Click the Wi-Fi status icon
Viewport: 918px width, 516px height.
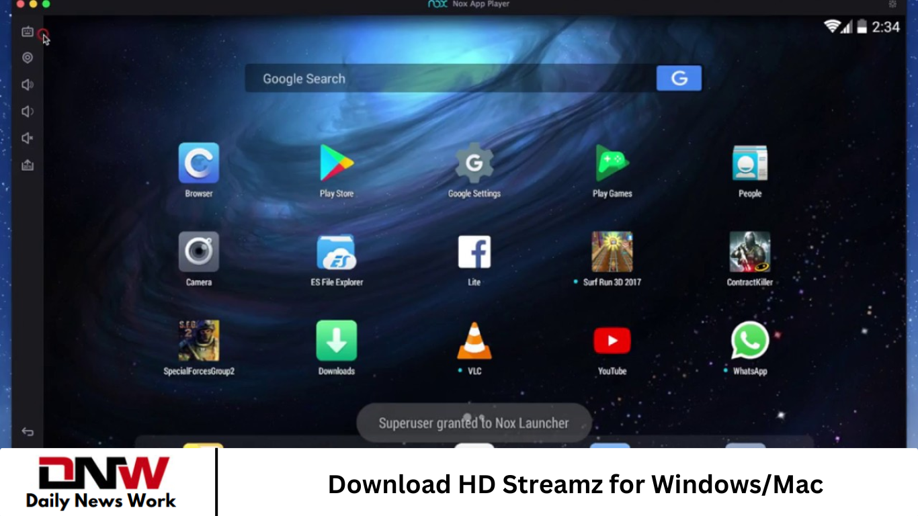coord(833,27)
